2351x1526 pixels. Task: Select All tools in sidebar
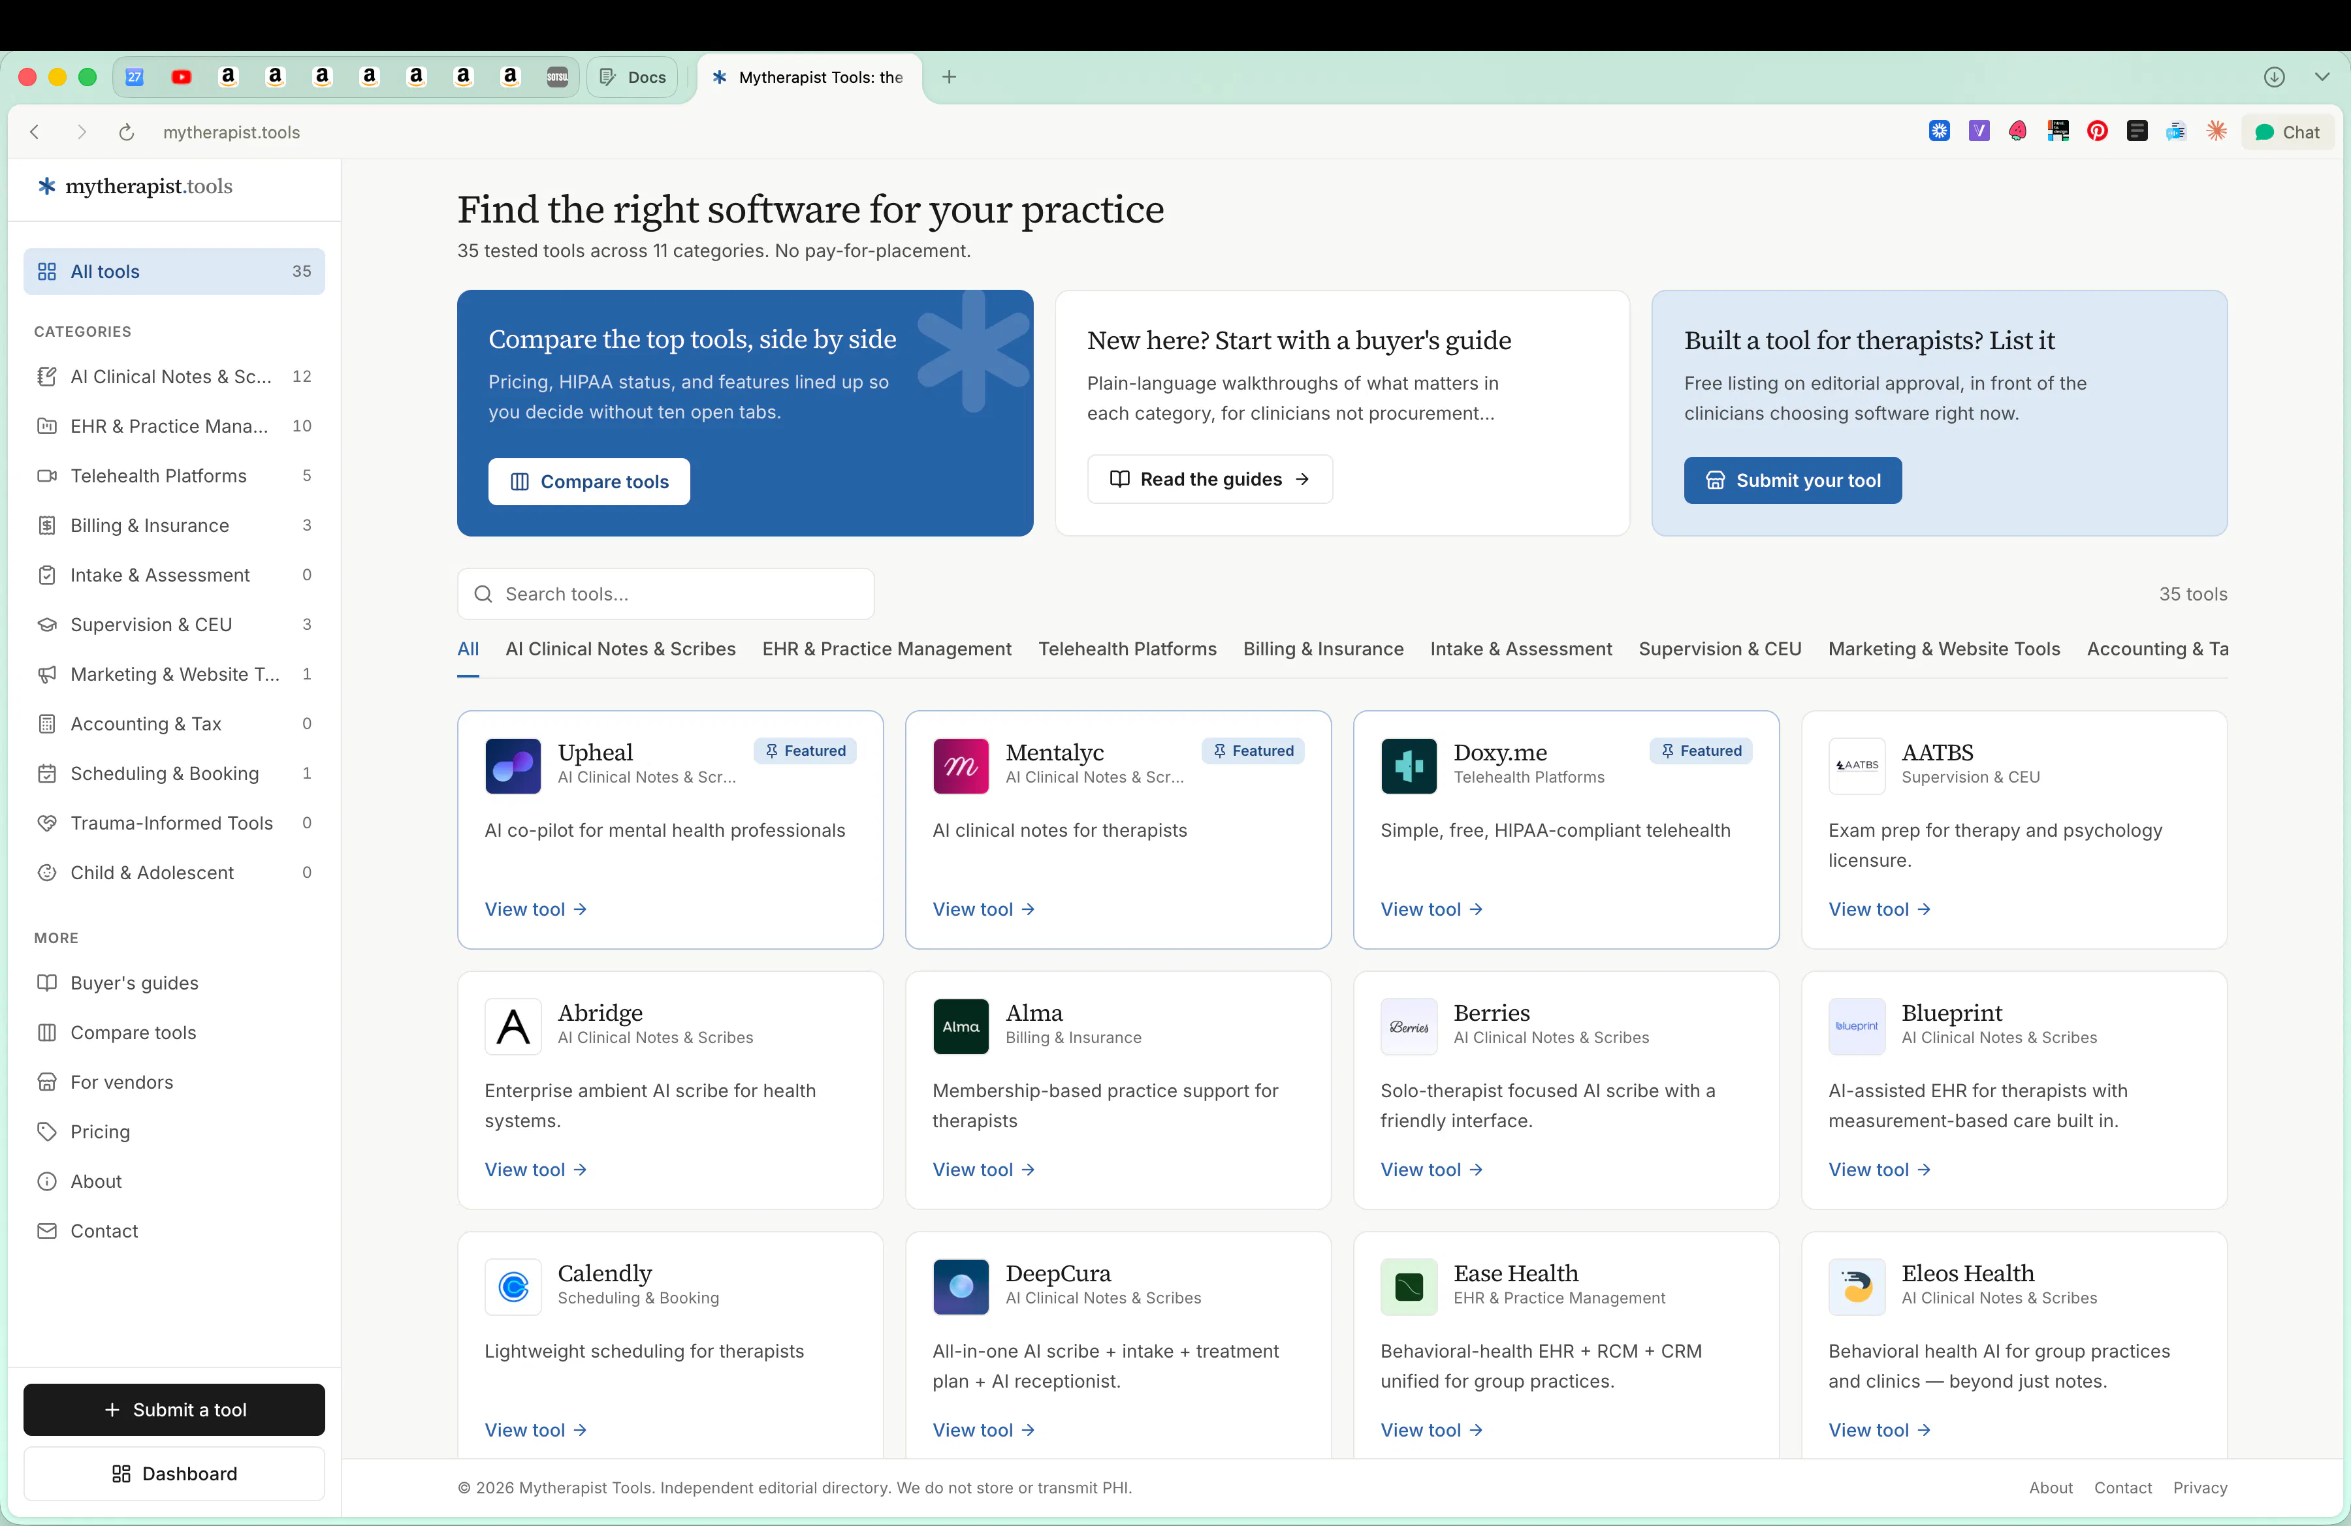click(174, 272)
